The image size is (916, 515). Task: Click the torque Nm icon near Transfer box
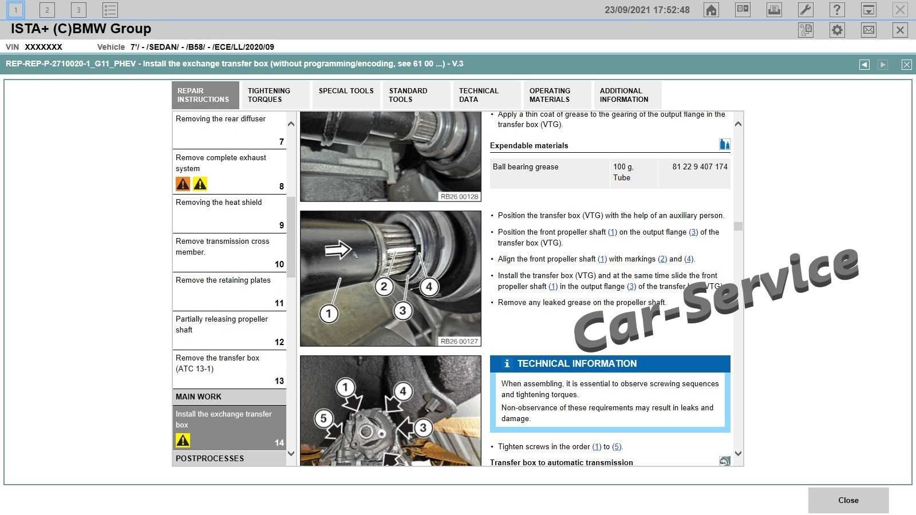coord(724,461)
